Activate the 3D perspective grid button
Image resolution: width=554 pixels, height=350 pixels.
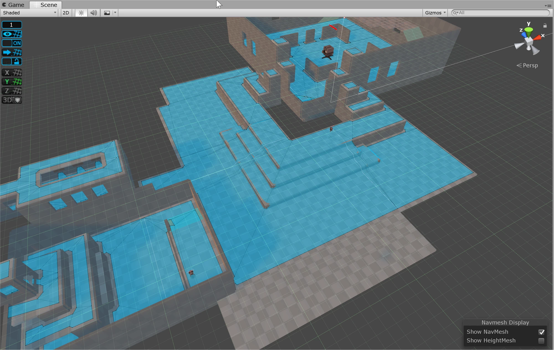point(12,100)
